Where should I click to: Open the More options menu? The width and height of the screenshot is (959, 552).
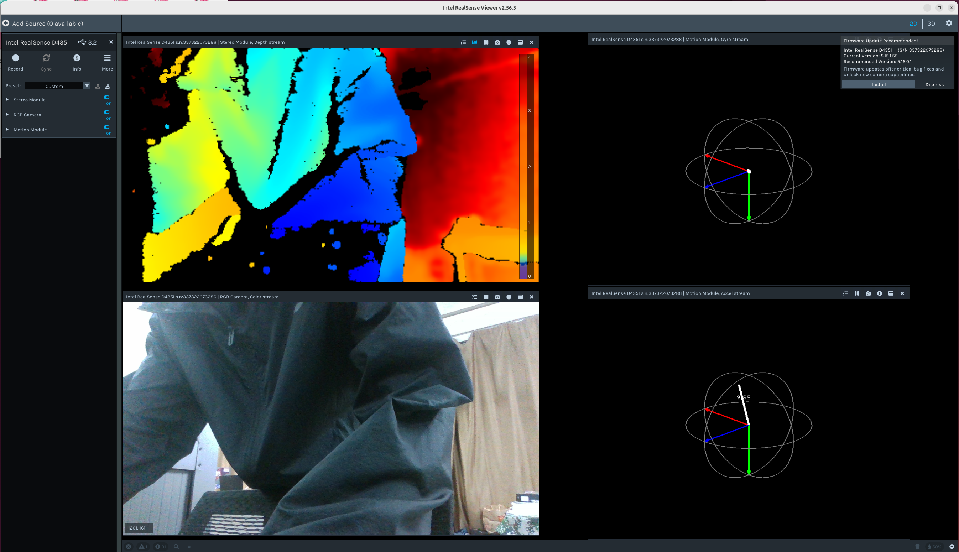(x=107, y=63)
